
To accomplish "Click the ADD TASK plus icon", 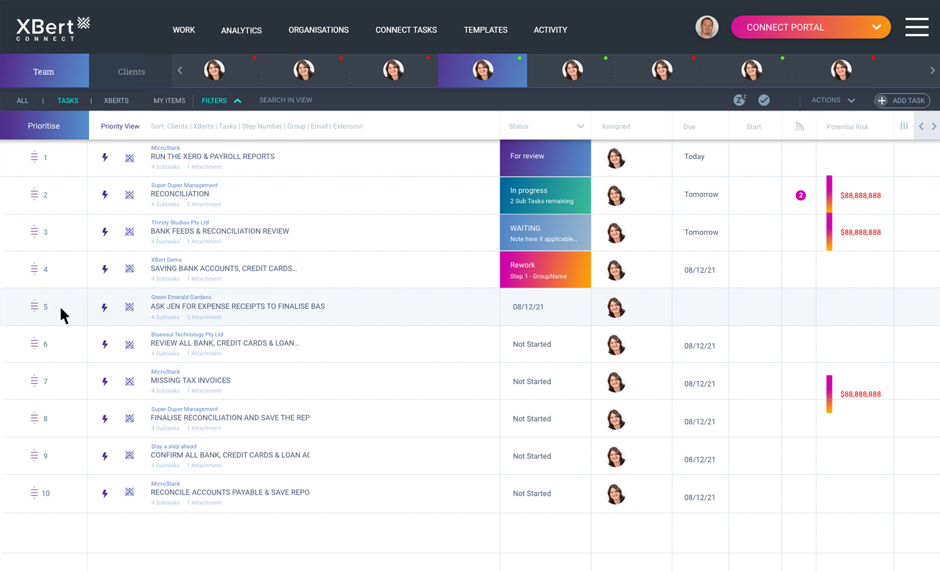I will coord(882,100).
